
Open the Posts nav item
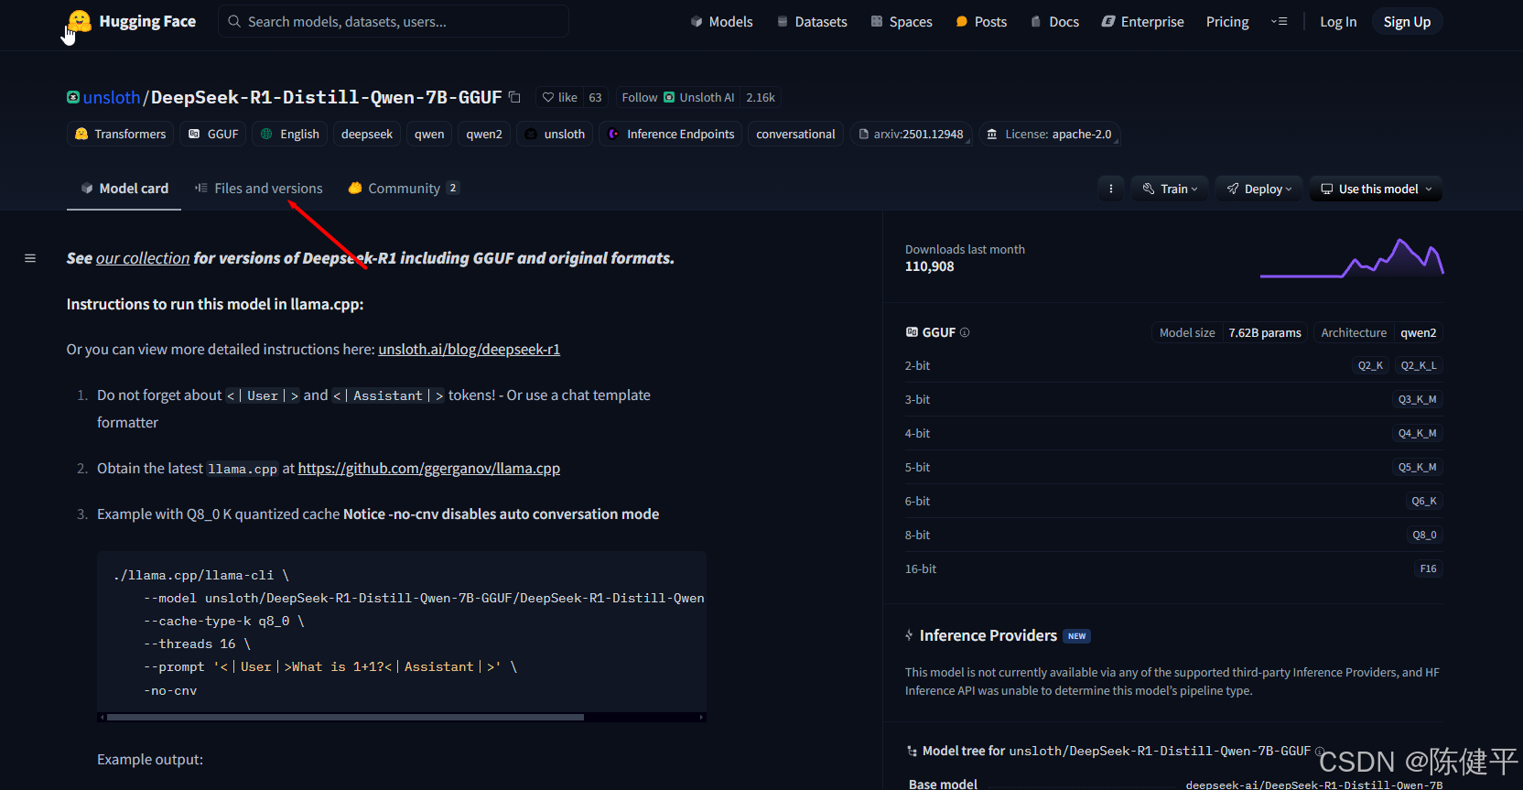[981, 21]
